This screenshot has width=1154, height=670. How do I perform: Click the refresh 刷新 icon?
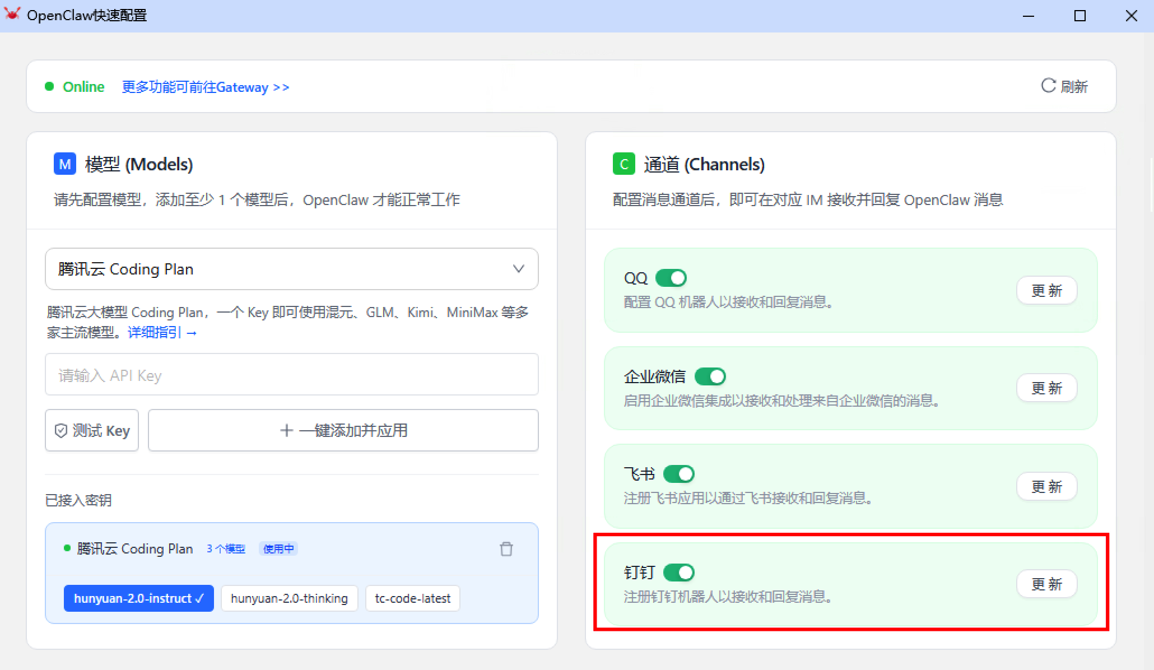[1048, 86]
